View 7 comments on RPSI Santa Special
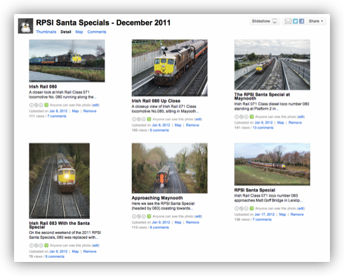The width and height of the screenshot is (344, 276). click(x=262, y=220)
